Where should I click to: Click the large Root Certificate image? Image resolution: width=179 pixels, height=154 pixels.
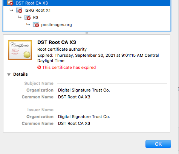[x=20, y=50]
